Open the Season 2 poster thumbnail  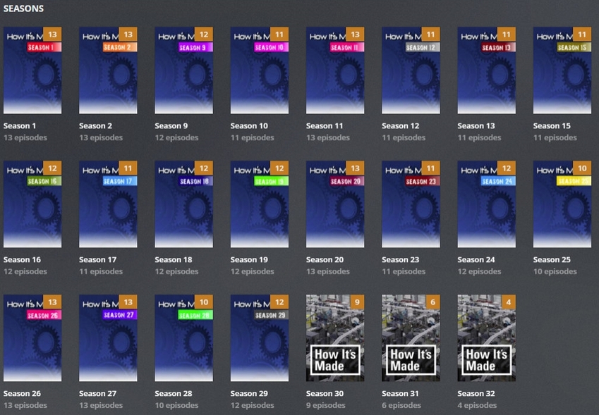coord(108,70)
